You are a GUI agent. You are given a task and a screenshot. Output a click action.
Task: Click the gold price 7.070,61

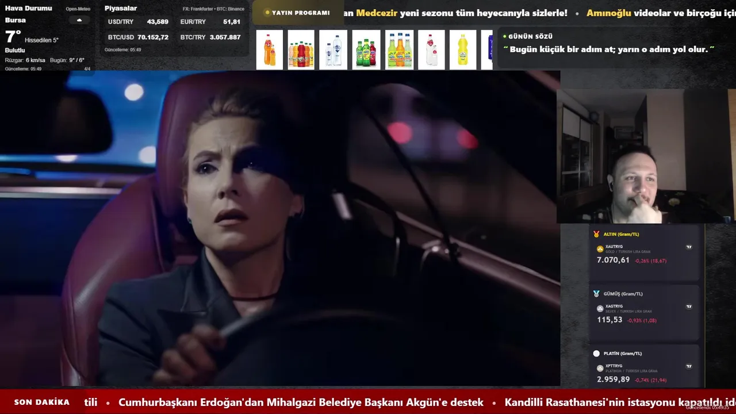[613, 260]
